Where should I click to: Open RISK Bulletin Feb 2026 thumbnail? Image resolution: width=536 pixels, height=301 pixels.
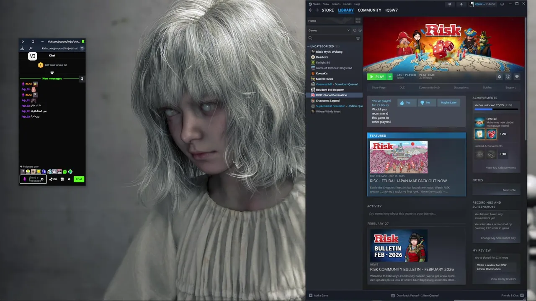pyautogui.click(x=399, y=246)
